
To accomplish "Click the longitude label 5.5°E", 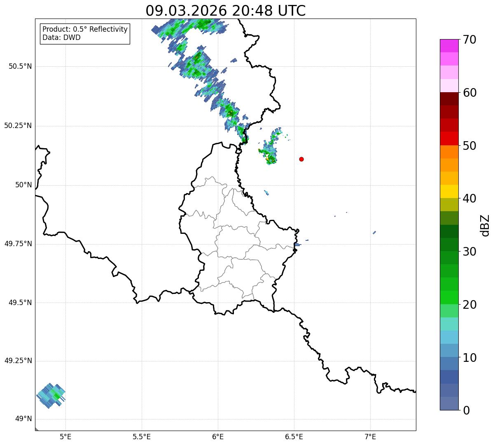I will pos(142,437).
